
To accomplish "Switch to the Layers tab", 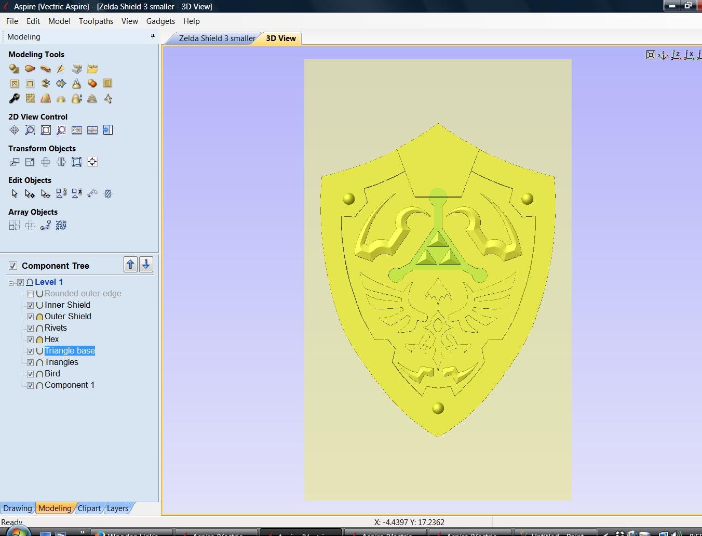I will click(117, 508).
